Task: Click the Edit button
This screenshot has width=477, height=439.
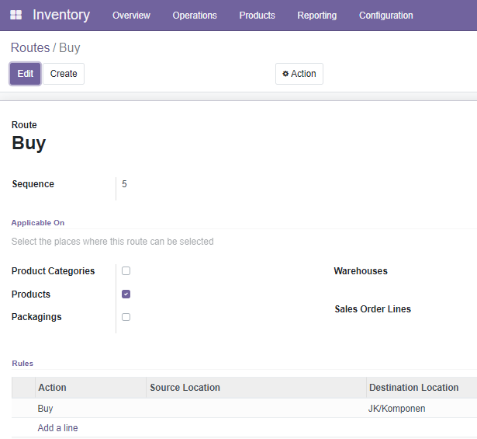Action: pos(26,74)
